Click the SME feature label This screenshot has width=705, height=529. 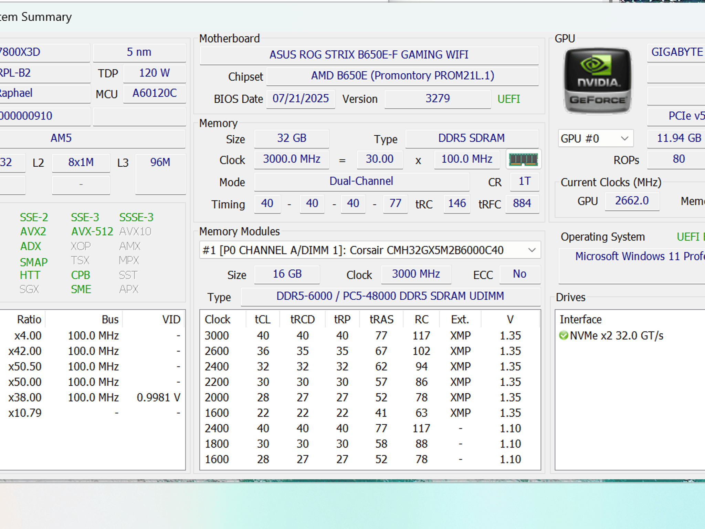tap(81, 289)
